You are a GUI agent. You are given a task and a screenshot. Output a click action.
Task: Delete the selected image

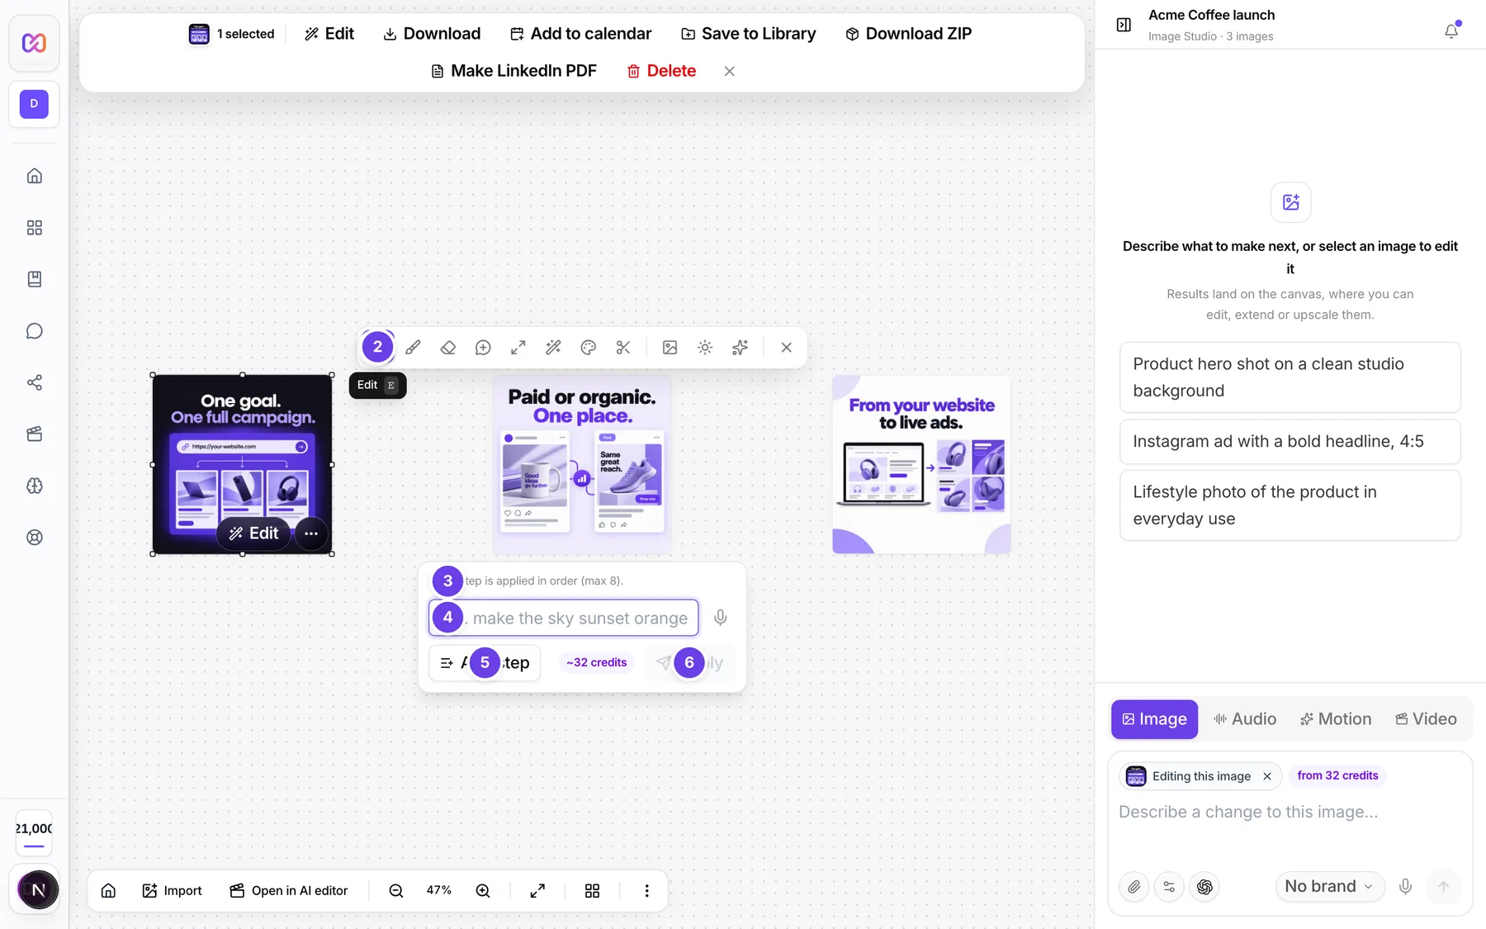point(661,71)
